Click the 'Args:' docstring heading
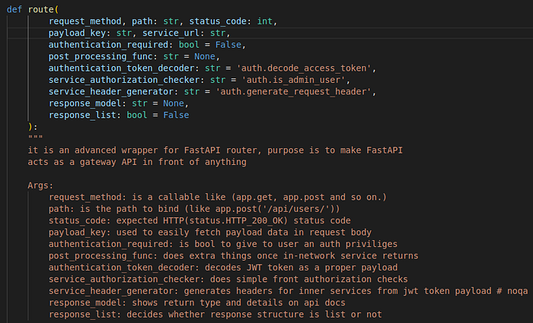The height and width of the screenshot is (323, 533). 41,185
